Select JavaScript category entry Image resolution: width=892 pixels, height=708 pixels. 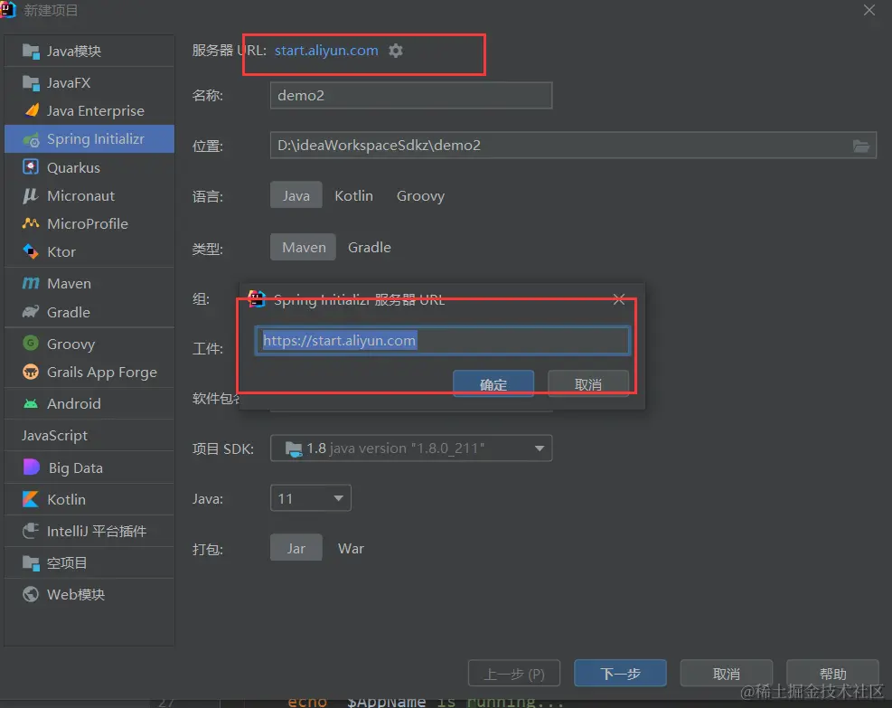coord(89,436)
